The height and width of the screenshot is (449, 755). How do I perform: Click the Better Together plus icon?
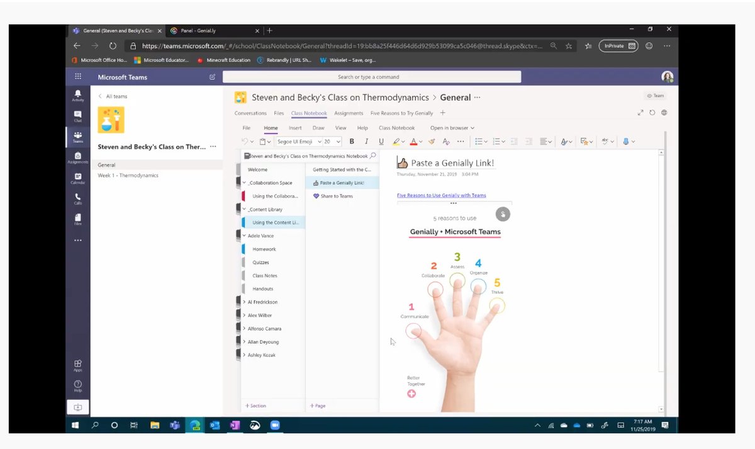411,394
